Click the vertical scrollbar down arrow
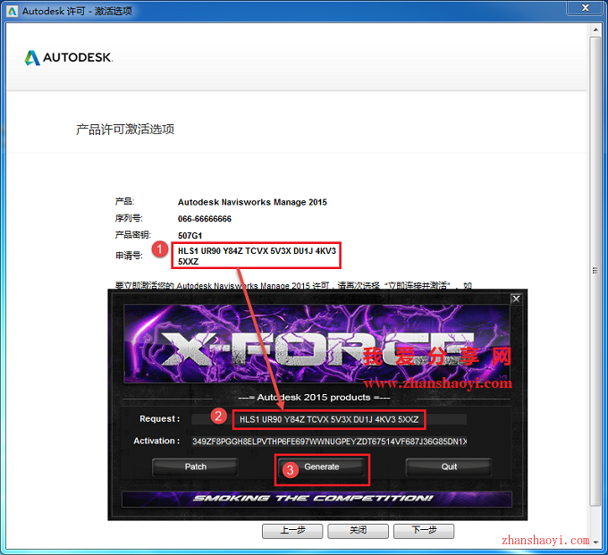 [x=595, y=542]
